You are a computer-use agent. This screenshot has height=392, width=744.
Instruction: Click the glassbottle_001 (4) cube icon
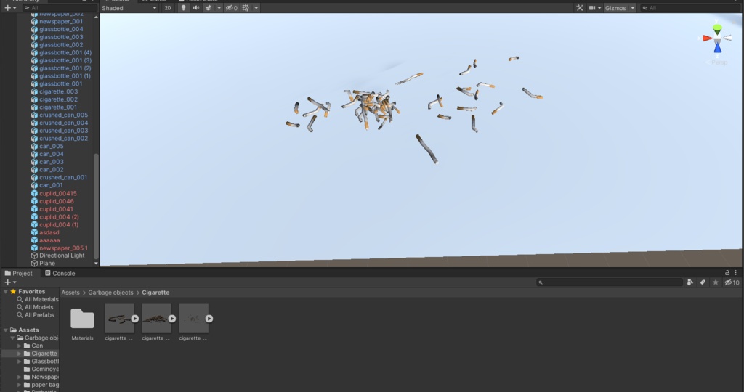coord(34,52)
